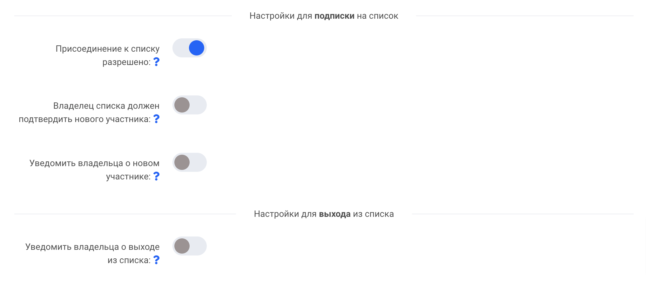Viewport: 646px width, 291px height.
Task: Turn on "Уведомить владельца о новом участнике" toggle
Action: pyautogui.click(x=190, y=162)
